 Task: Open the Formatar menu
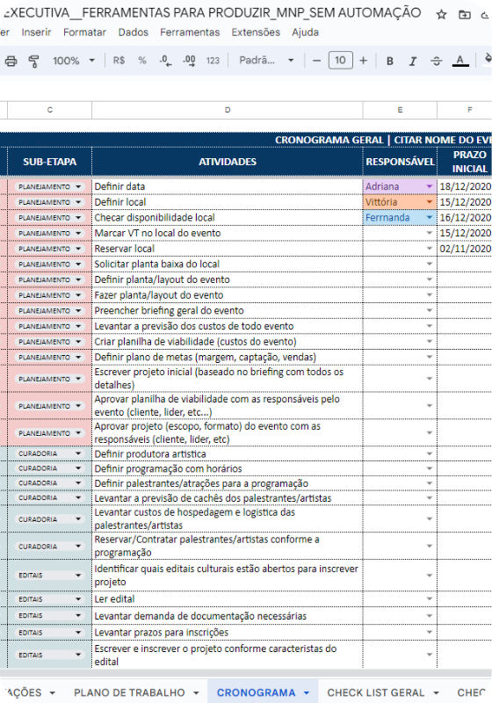(84, 33)
